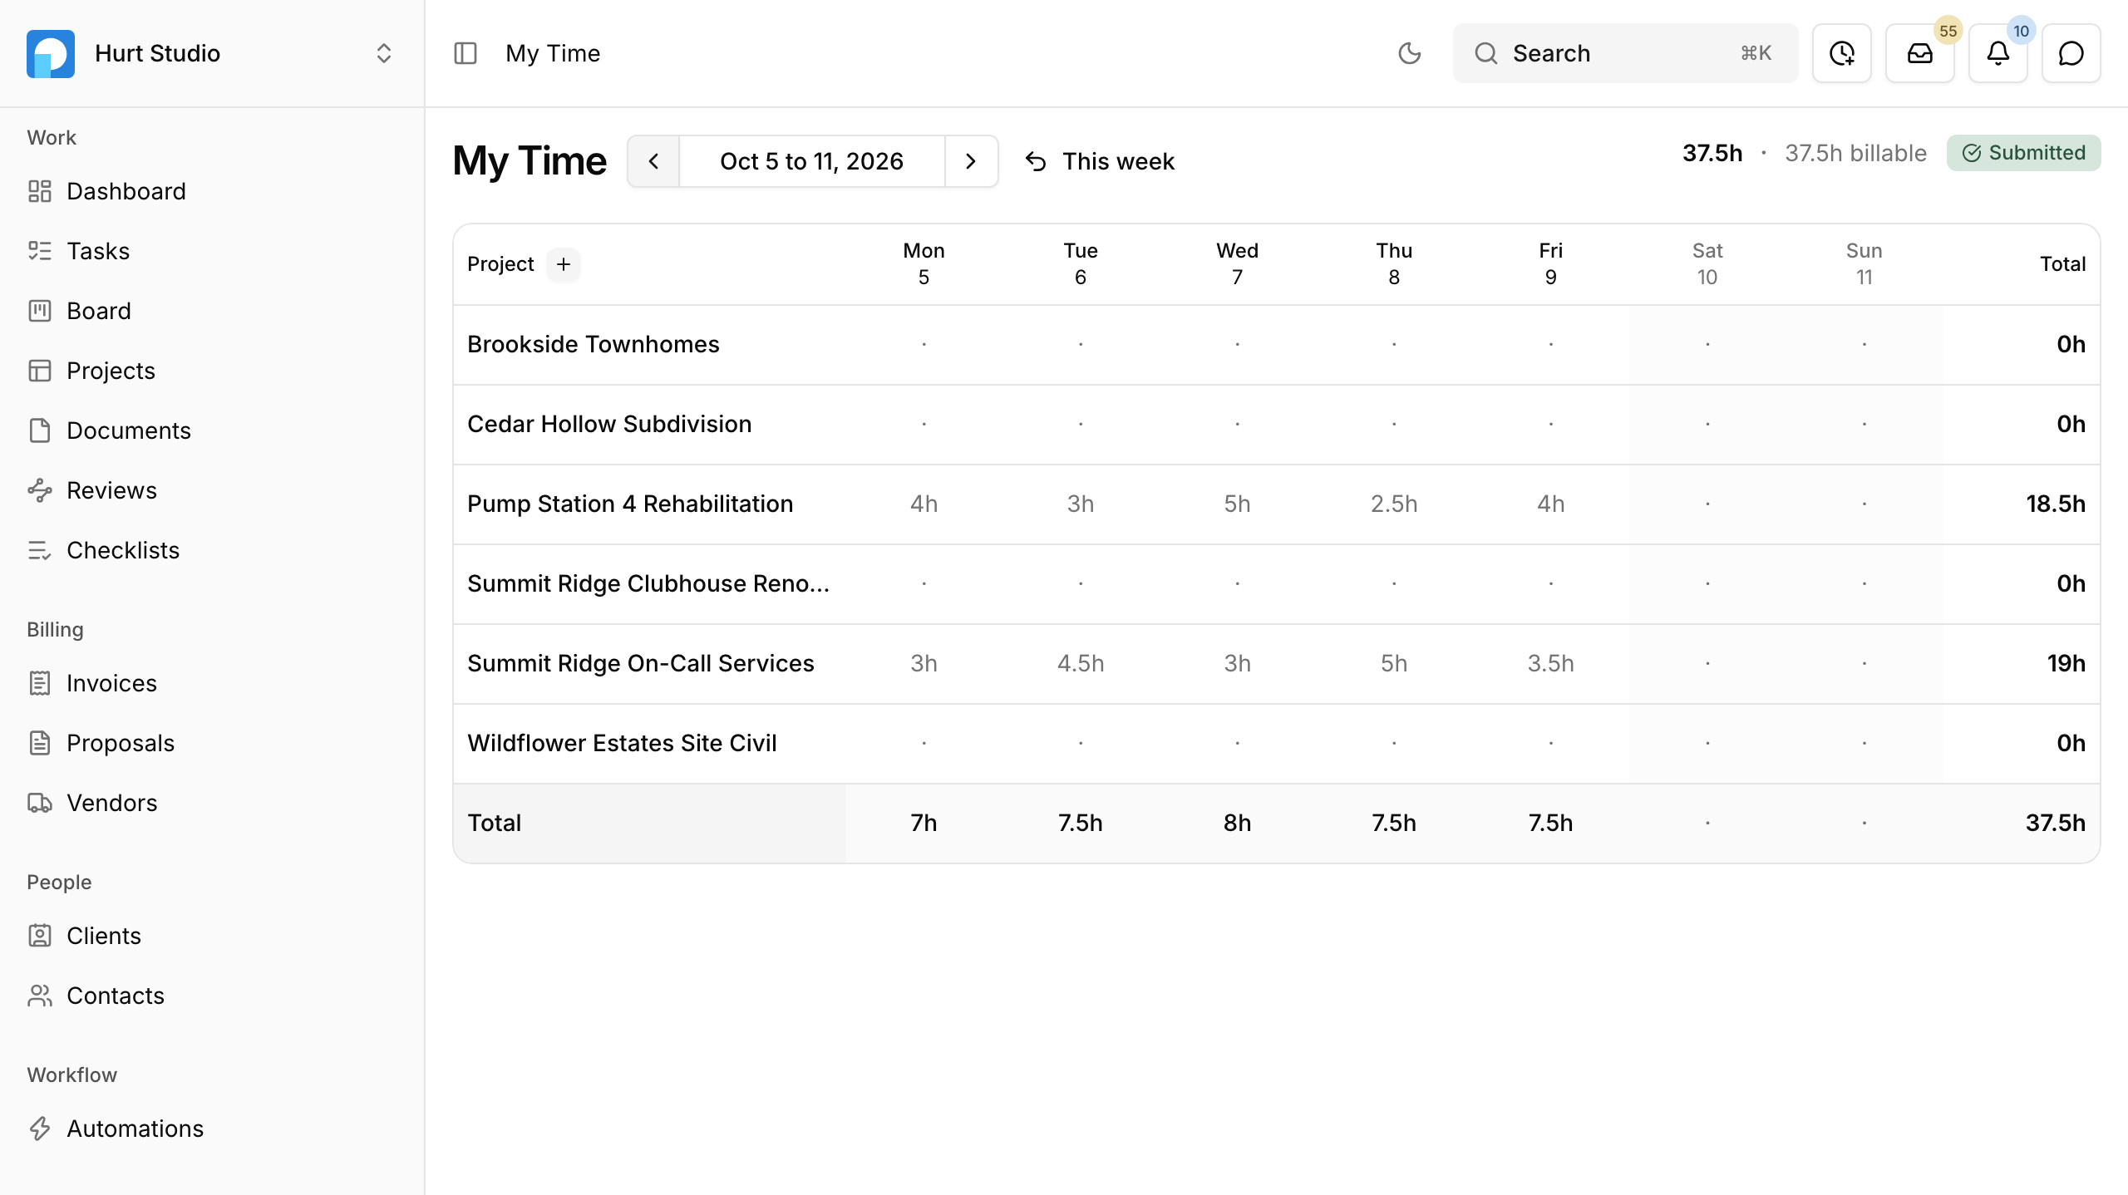Click the Contacts people icon

tap(40, 996)
